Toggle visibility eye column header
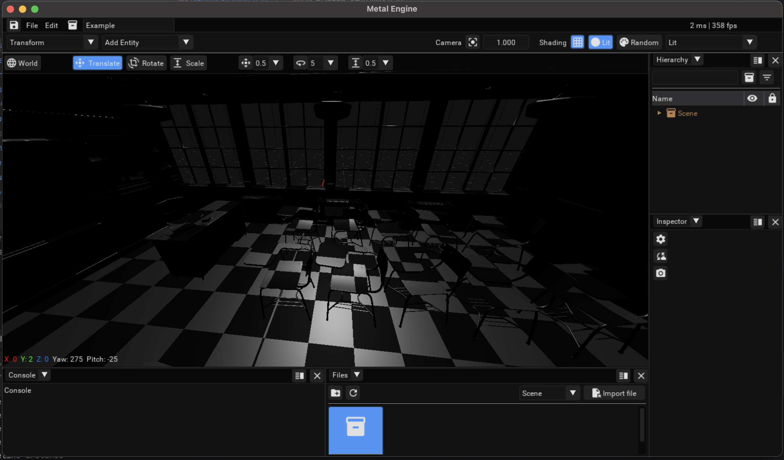Image resolution: width=784 pixels, height=460 pixels. click(752, 99)
